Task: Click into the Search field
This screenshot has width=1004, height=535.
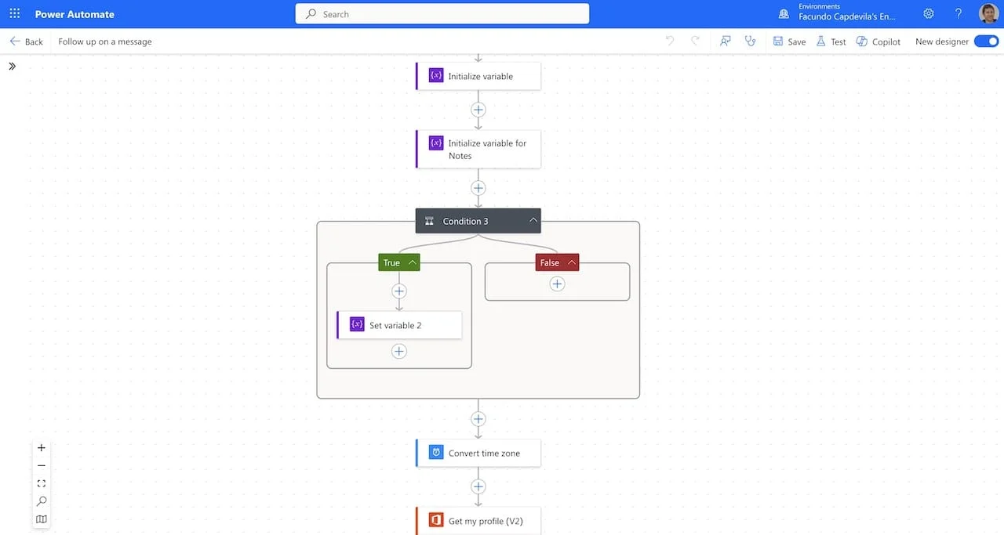Action: pos(442,14)
